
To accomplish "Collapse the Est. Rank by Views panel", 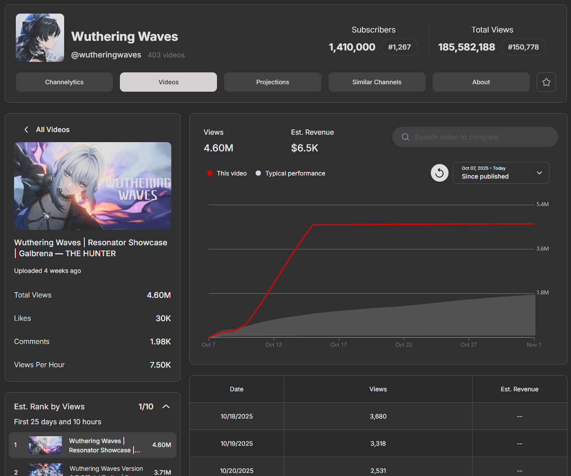I will [166, 407].
